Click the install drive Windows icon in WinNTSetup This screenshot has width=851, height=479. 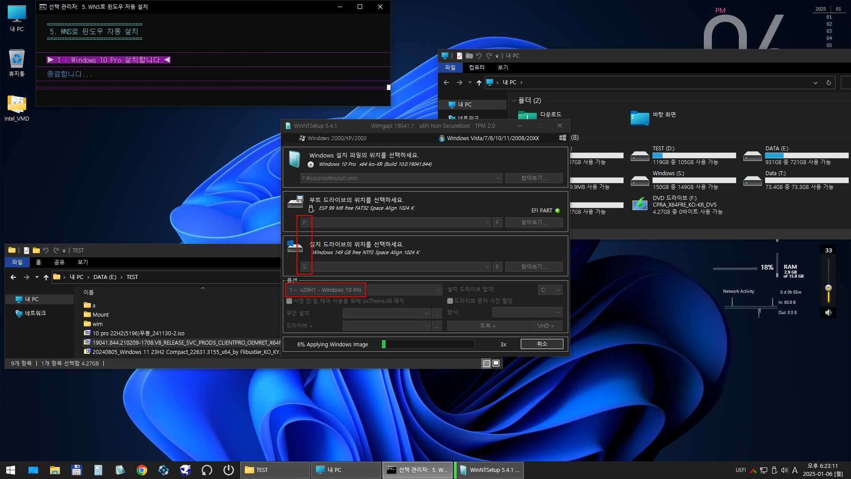click(295, 246)
